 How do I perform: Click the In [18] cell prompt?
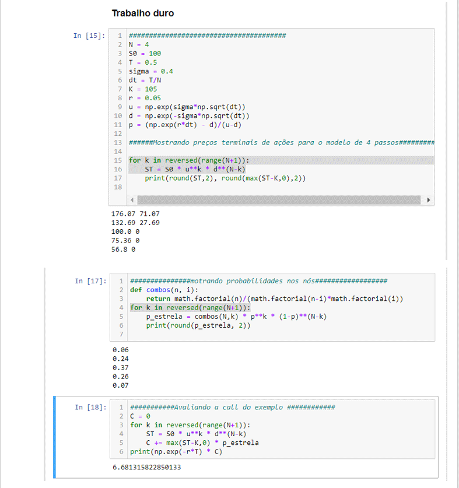[x=90, y=407]
